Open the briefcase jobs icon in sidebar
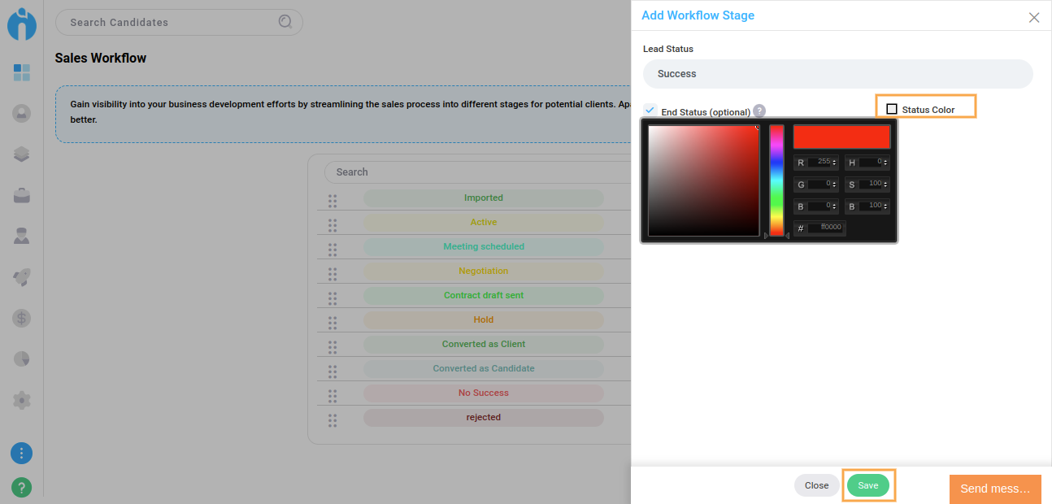The height and width of the screenshot is (504, 1052). [x=22, y=195]
